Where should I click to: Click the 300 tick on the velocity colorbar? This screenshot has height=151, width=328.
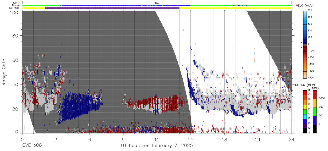coord(310,24)
